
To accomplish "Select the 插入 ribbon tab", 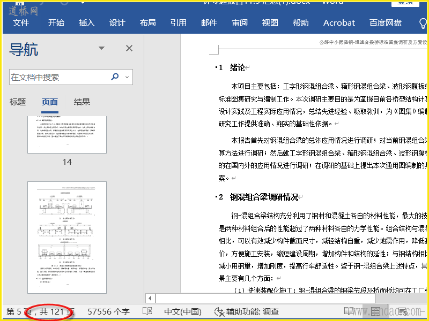I will click(x=86, y=23).
